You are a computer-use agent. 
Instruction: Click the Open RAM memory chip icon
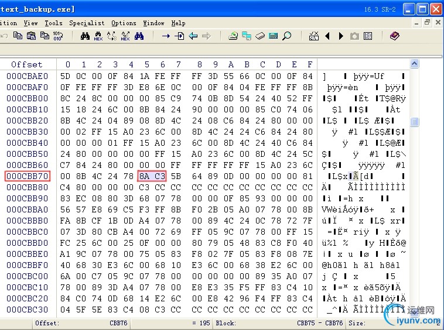pyautogui.click(x=260, y=36)
